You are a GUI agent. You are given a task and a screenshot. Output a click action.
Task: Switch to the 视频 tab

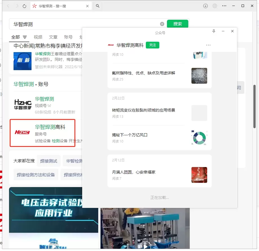coord(38,37)
